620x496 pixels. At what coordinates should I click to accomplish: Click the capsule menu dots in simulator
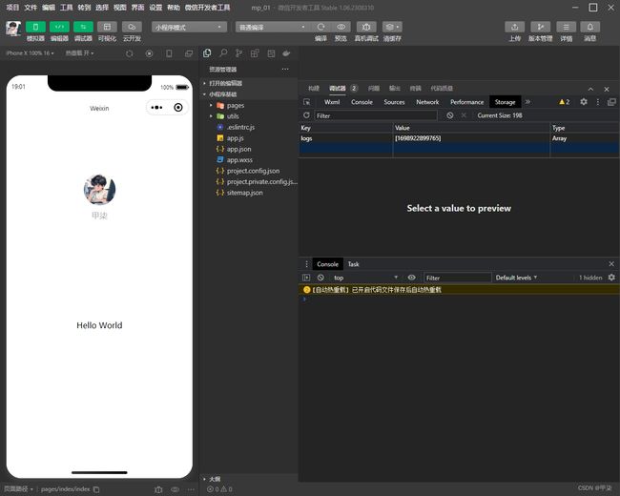[x=156, y=107]
